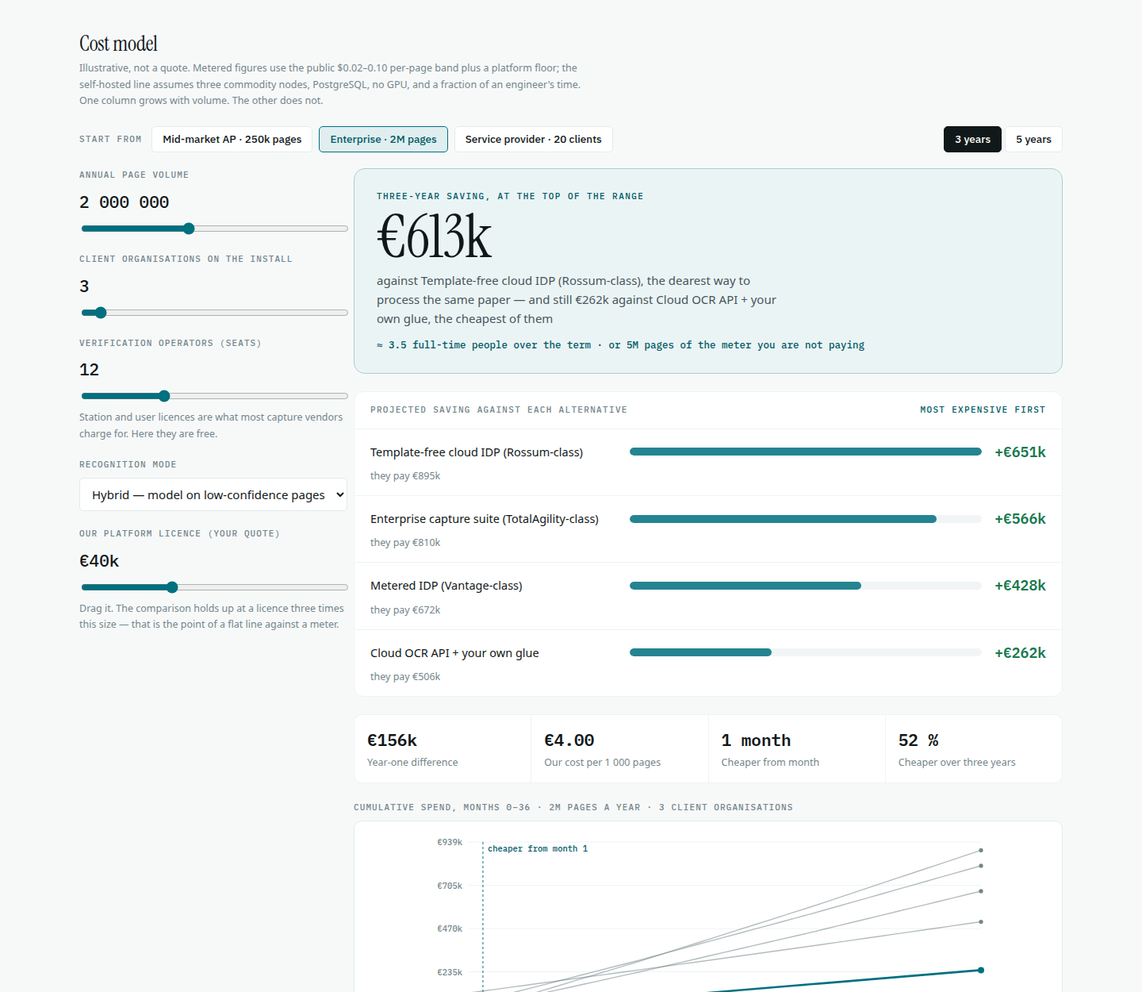Click the 'they pay €895k' text
This screenshot has width=1142, height=992.
(405, 476)
